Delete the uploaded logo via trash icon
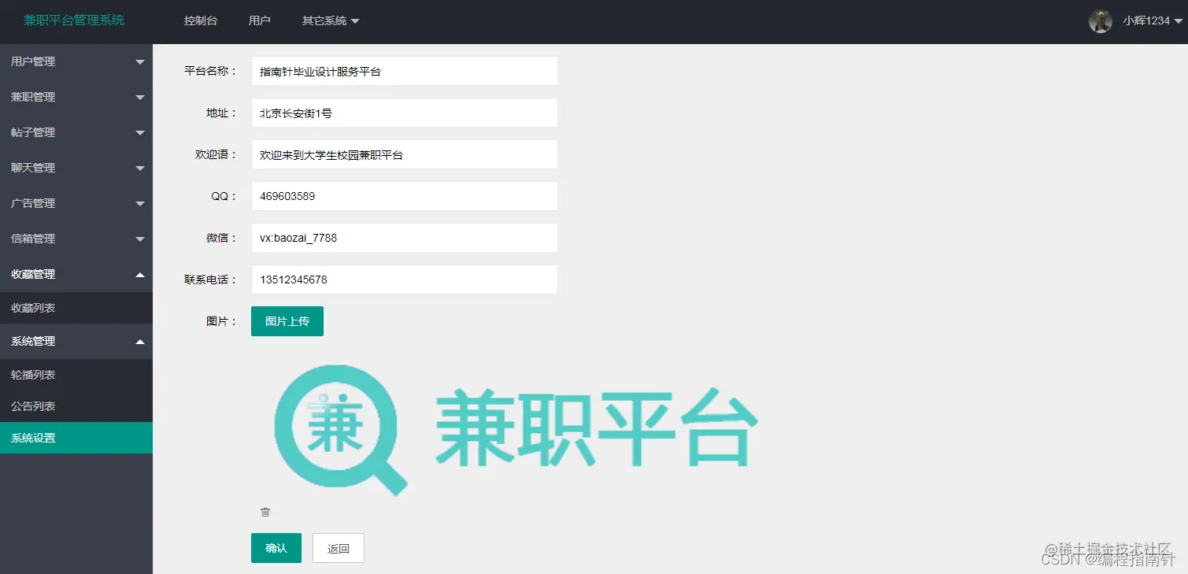The width and height of the screenshot is (1188, 574). pyautogui.click(x=265, y=512)
